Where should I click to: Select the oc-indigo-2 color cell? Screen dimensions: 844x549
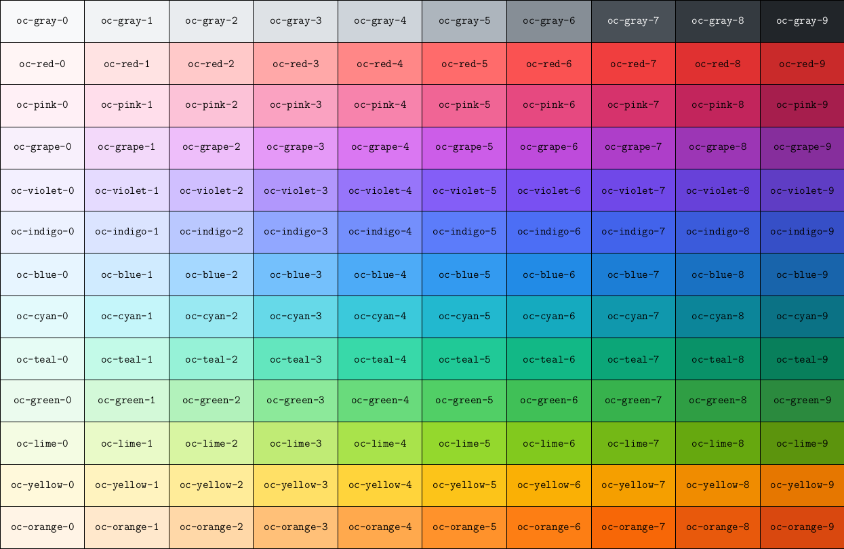211,232
